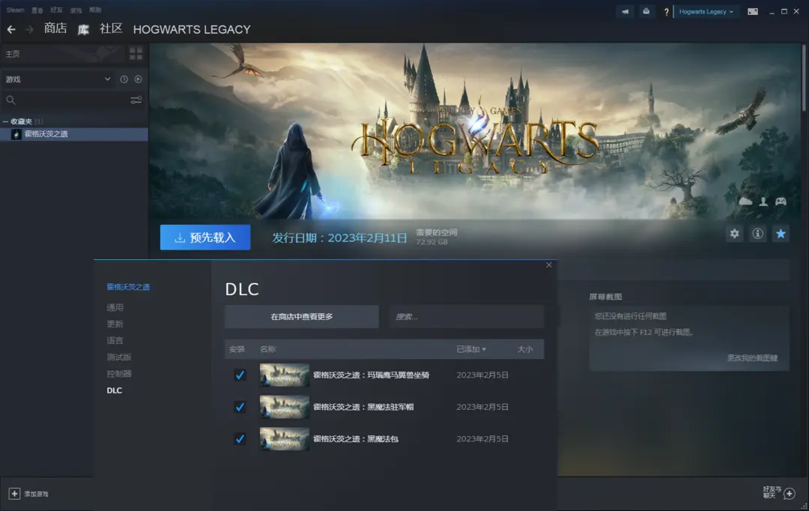Image resolution: width=809 pixels, height=511 pixels.
Task: Click the library page vertical scrollbar
Action: pyautogui.click(x=804, y=77)
